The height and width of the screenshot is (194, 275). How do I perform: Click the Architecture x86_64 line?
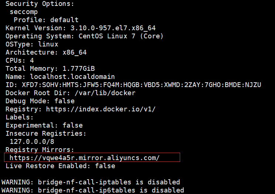46,52
